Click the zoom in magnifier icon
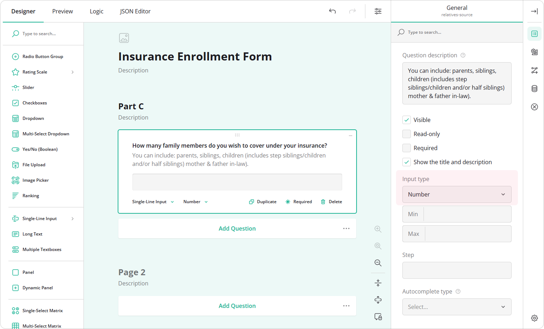The height and width of the screenshot is (329, 544). pyautogui.click(x=378, y=229)
